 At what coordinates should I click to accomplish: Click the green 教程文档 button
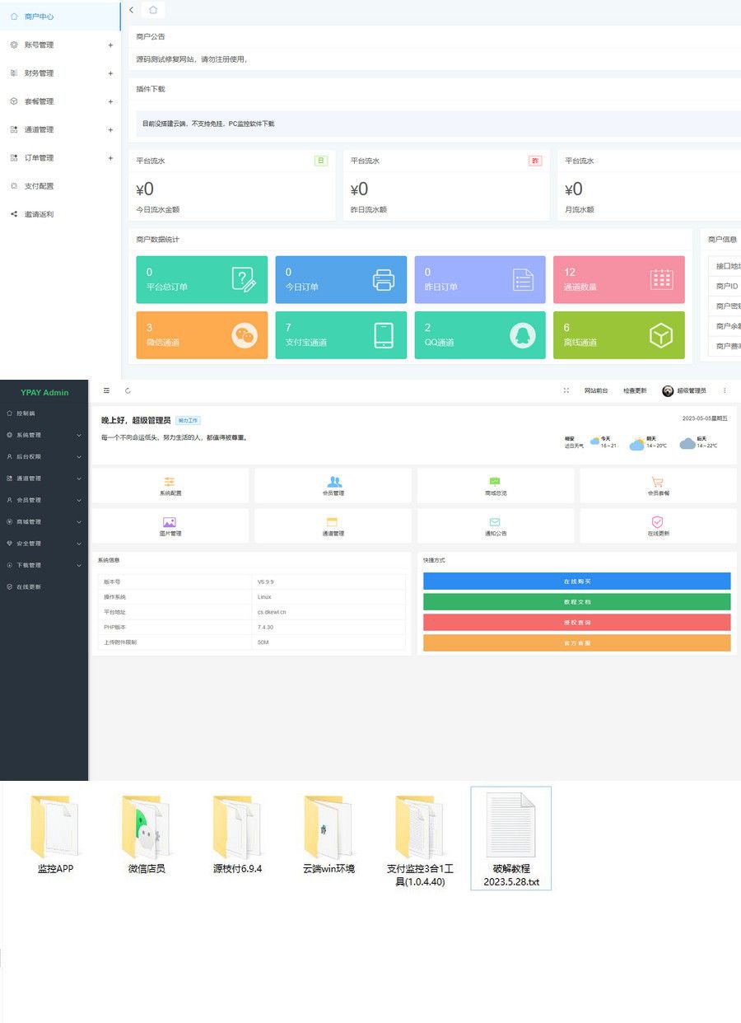pyautogui.click(x=576, y=602)
